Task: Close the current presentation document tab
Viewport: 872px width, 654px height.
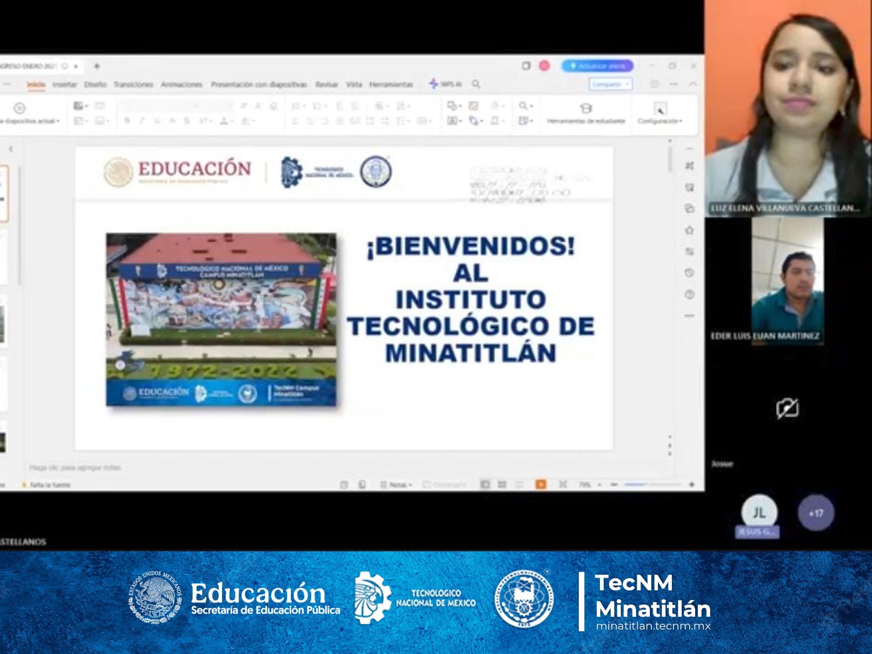Action: pyautogui.click(x=76, y=66)
